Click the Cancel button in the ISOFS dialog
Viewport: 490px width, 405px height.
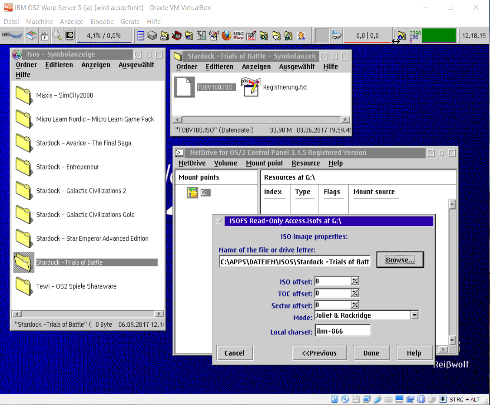click(235, 353)
